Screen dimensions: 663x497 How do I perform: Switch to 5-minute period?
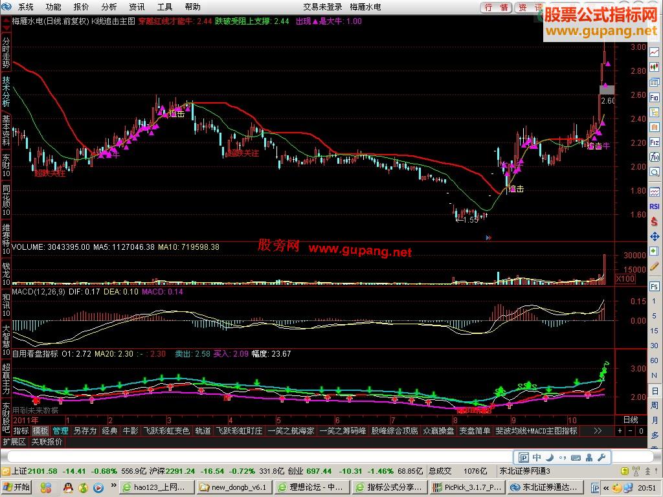654,316
